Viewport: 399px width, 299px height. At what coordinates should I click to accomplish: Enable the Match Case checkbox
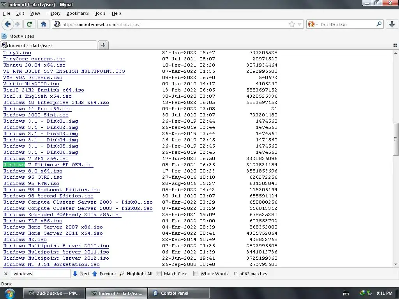point(159,274)
